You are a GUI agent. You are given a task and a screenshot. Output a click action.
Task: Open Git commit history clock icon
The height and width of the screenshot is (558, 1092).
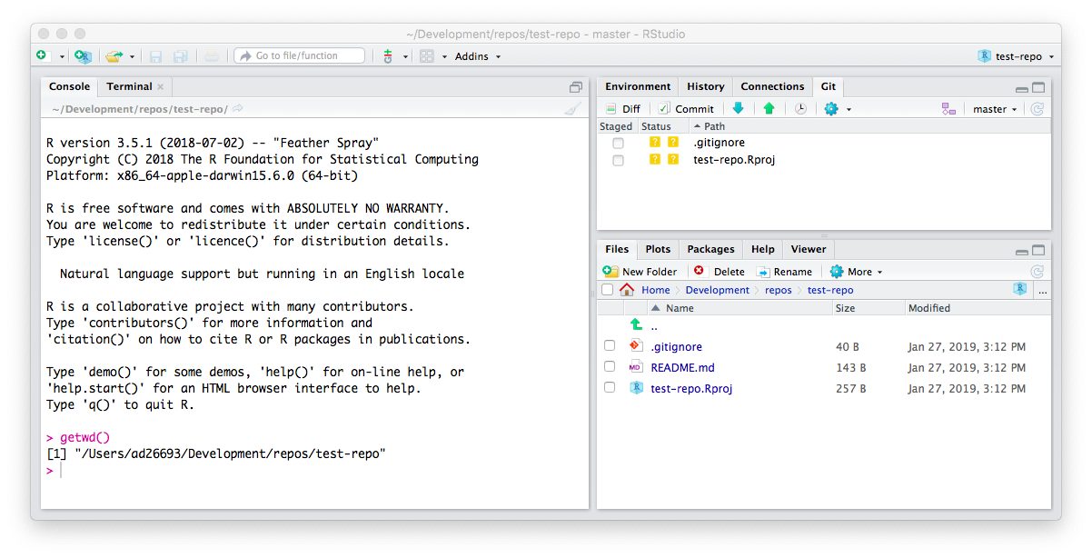[800, 108]
